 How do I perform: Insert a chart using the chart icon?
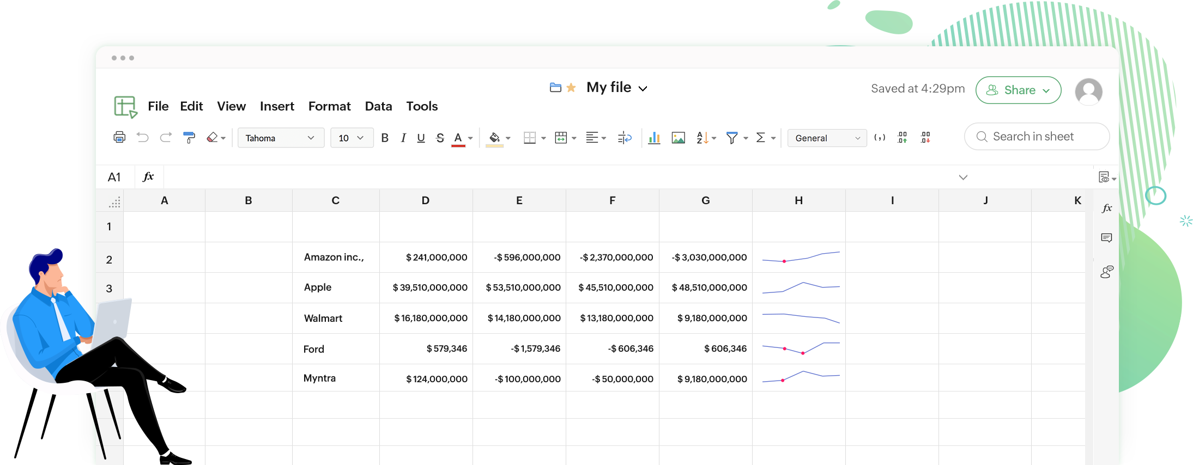click(654, 138)
